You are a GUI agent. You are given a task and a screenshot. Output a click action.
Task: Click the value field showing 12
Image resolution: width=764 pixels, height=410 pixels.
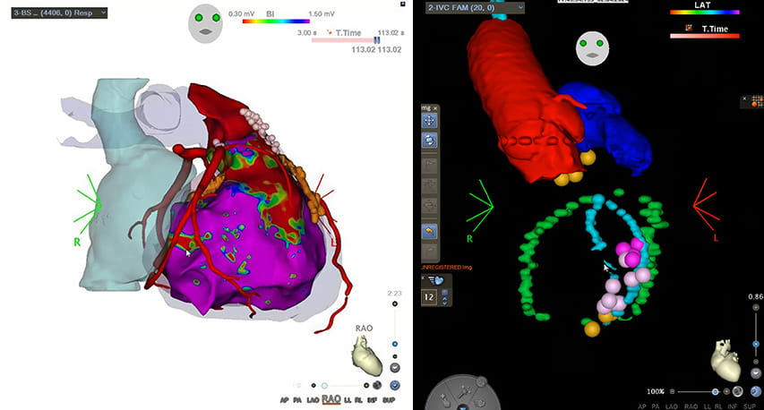coord(429,297)
